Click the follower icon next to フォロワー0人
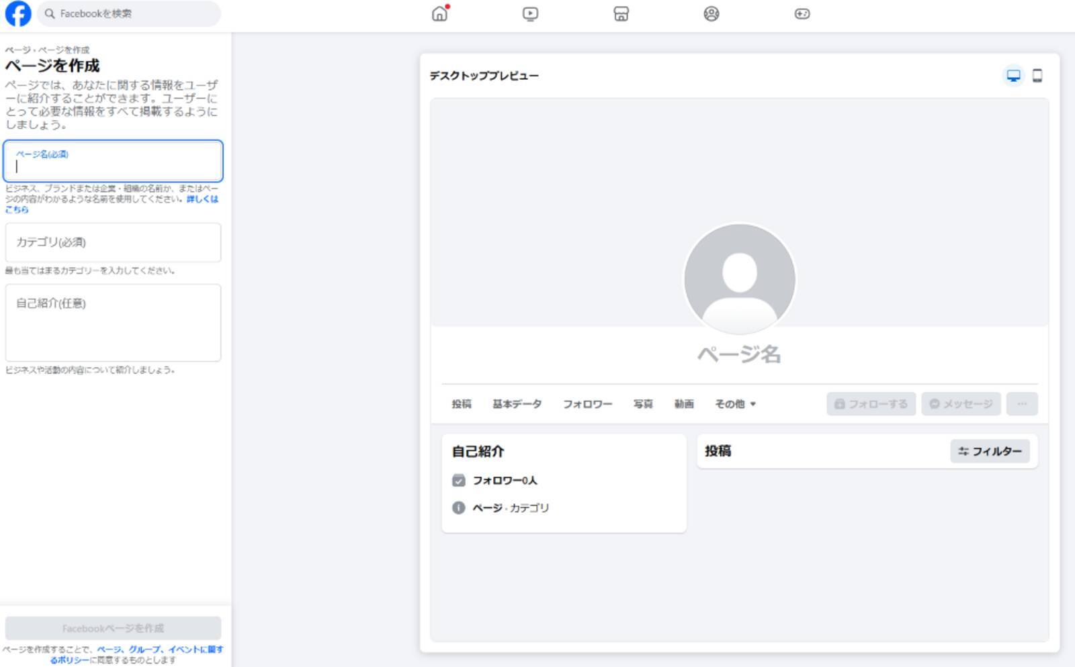The width and height of the screenshot is (1075, 667). 459,480
